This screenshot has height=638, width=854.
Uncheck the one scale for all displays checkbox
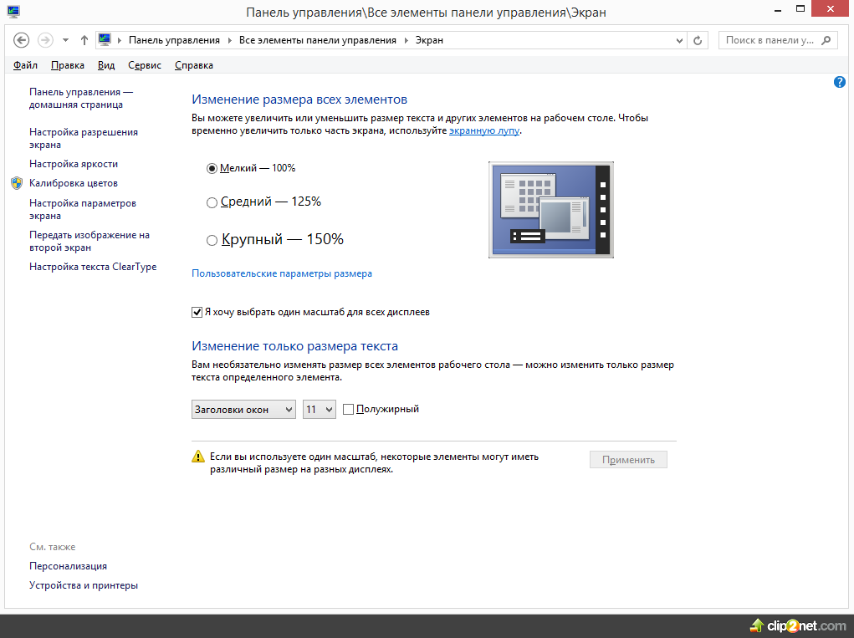(197, 313)
